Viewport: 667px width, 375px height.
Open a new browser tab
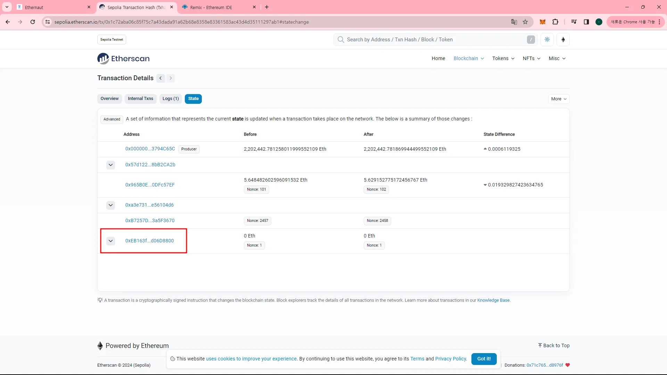tap(267, 7)
